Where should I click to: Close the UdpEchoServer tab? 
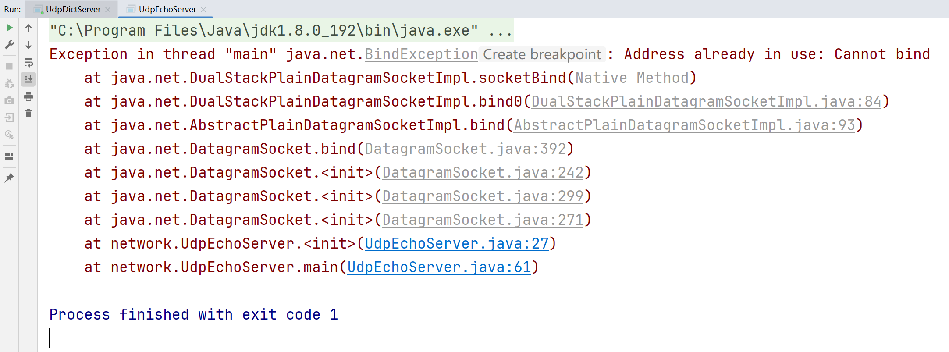tap(203, 10)
